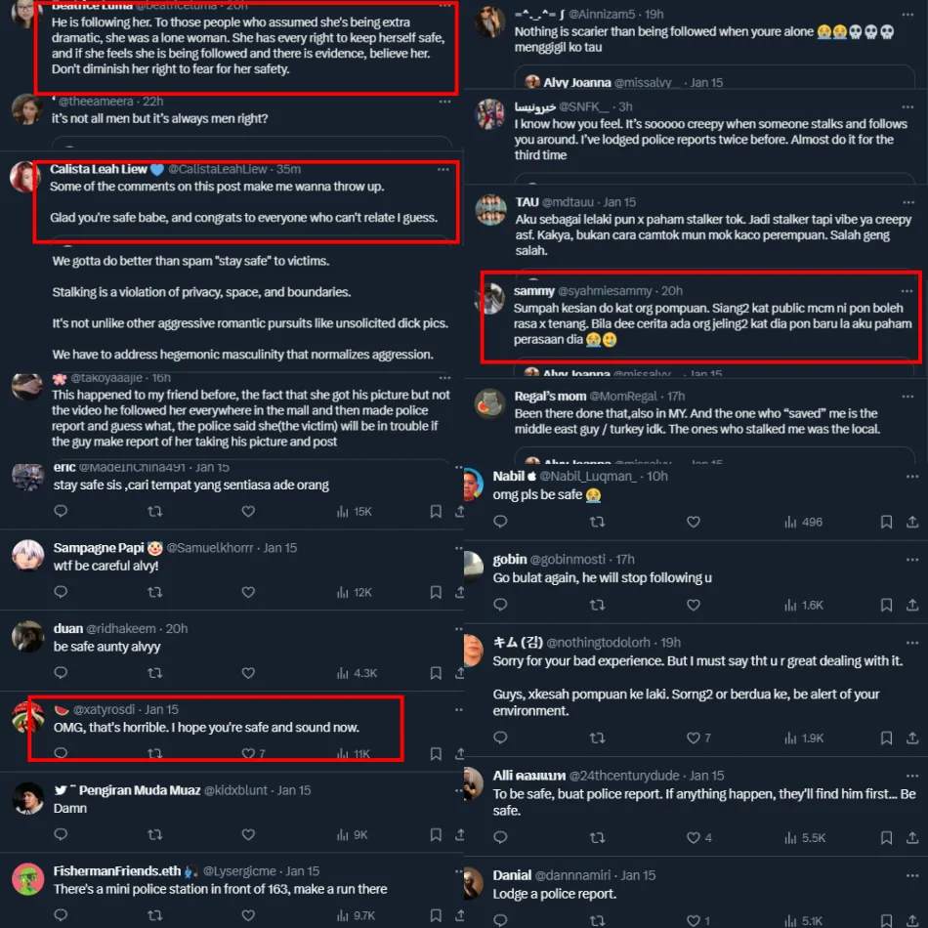Image resolution: width=928 pixels, height=928 pixels.
Task: Reply to duan's "be safe aunty alvyy" tweet
Action: coord(61,673)
